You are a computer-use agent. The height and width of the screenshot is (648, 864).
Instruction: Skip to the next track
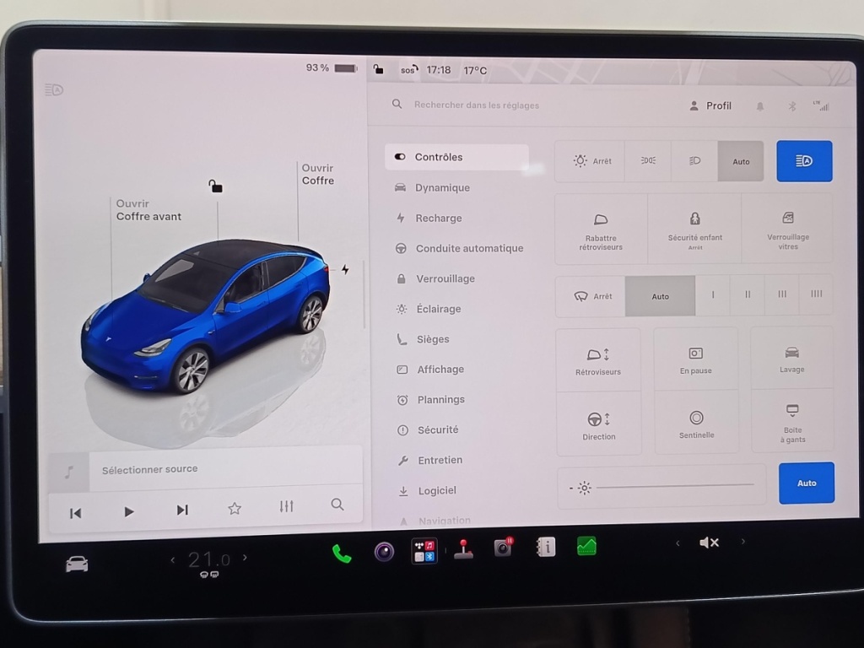pos(182,510)
